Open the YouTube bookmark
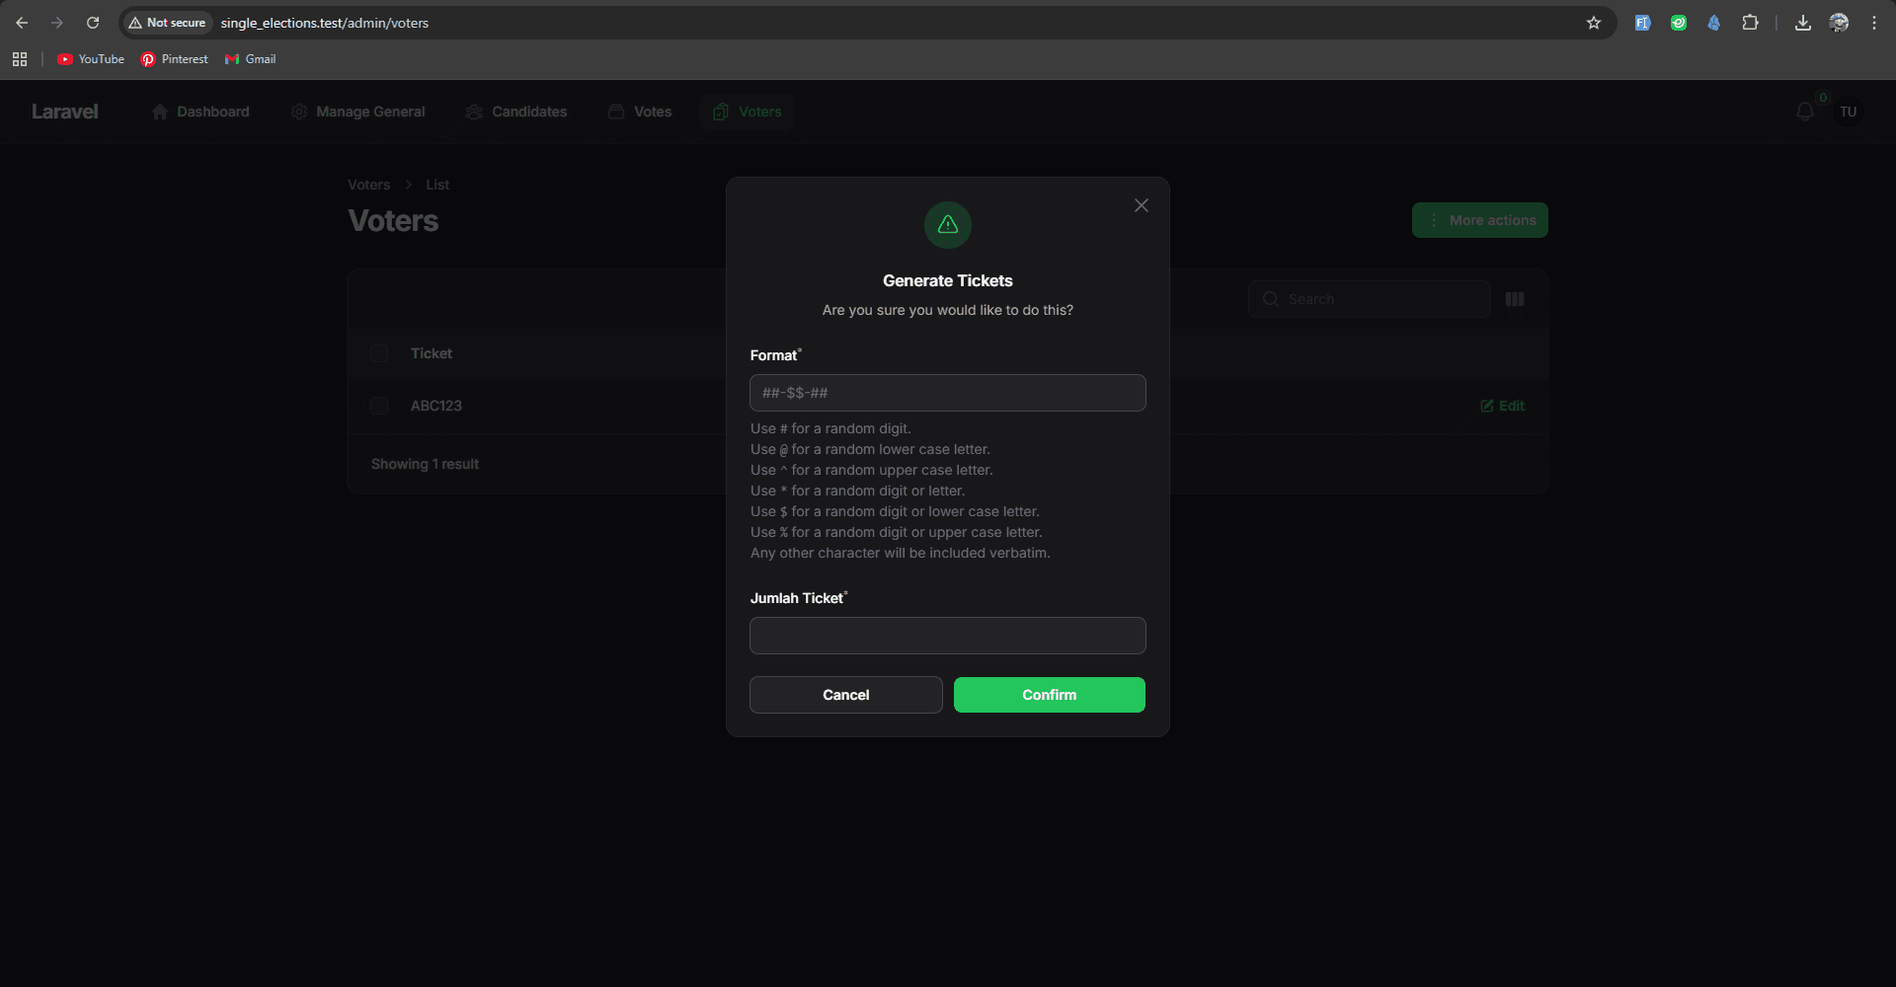 (x=91, y=59)
